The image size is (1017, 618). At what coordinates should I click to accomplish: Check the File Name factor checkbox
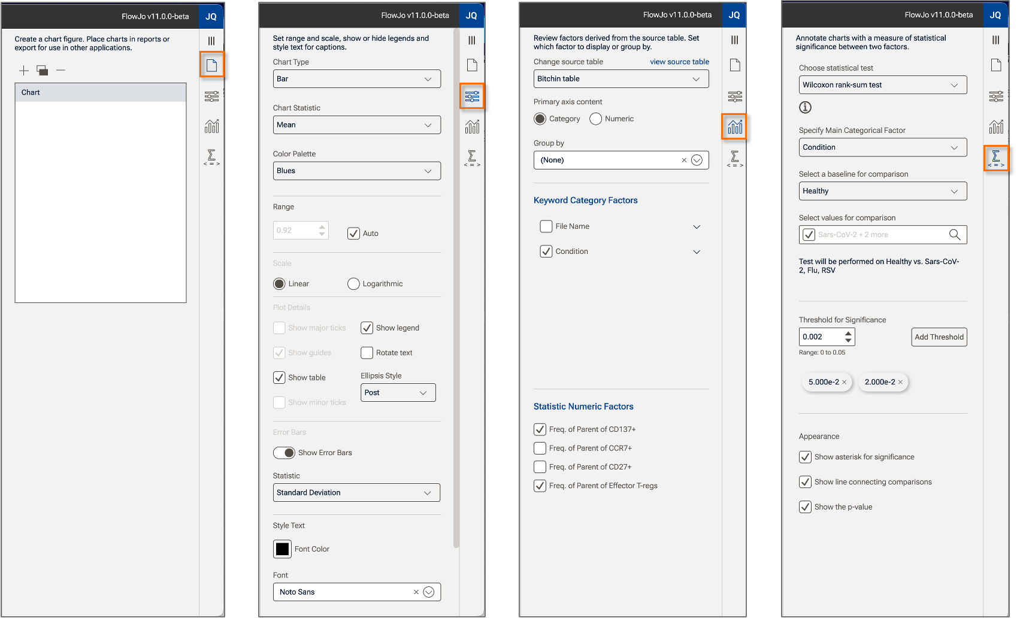[546, 226]
